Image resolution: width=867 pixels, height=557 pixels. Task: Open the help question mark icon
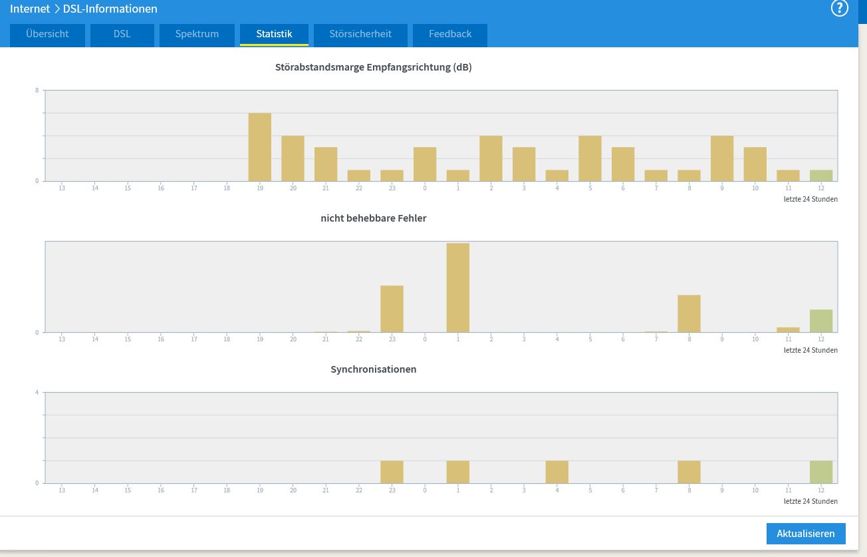tap(839, 9)
